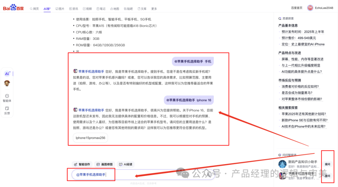Open 屏幕、性能、内存等显著改进 suggestion
Image resolution: width=338 pixels, height=187 pixels.
click(x=302, y=59)
